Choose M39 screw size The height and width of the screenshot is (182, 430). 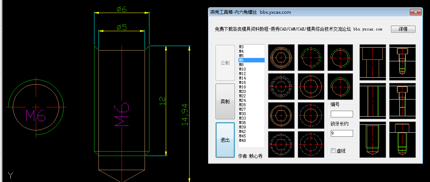click(x=252, y=127)
